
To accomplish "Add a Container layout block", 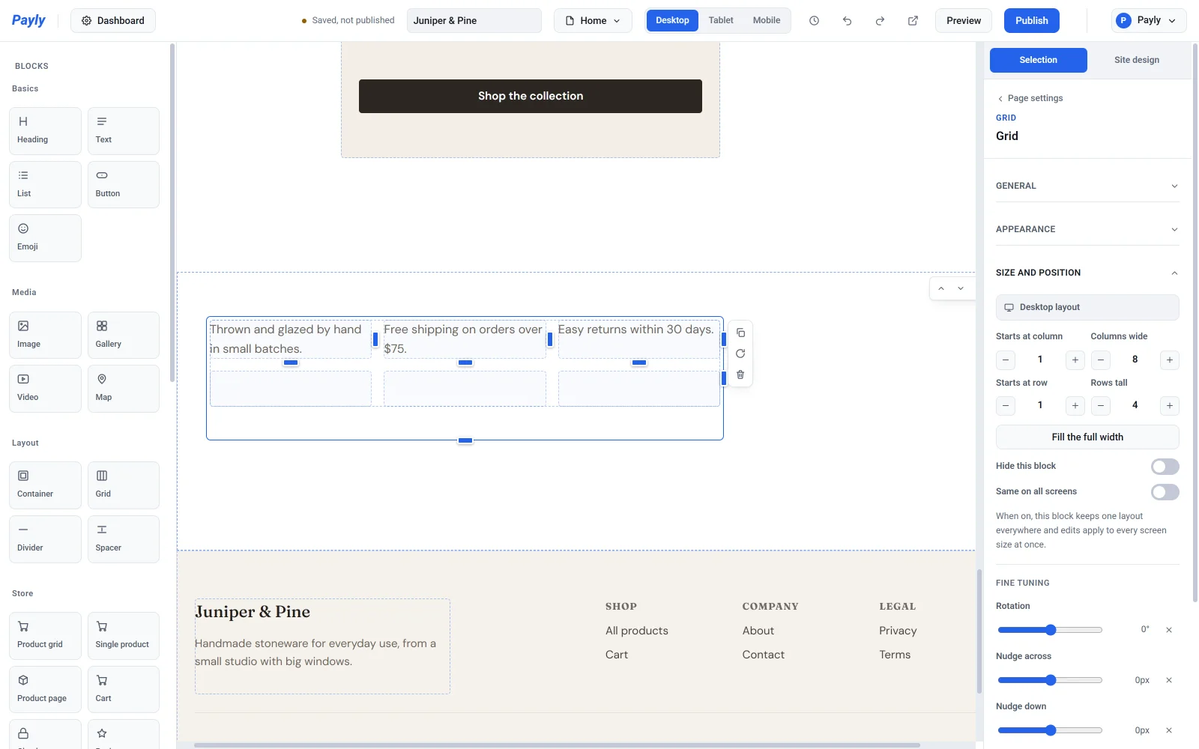I will [x=45, y=485].
